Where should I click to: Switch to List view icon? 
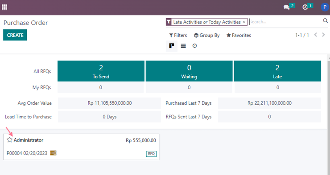pos(183,46)
